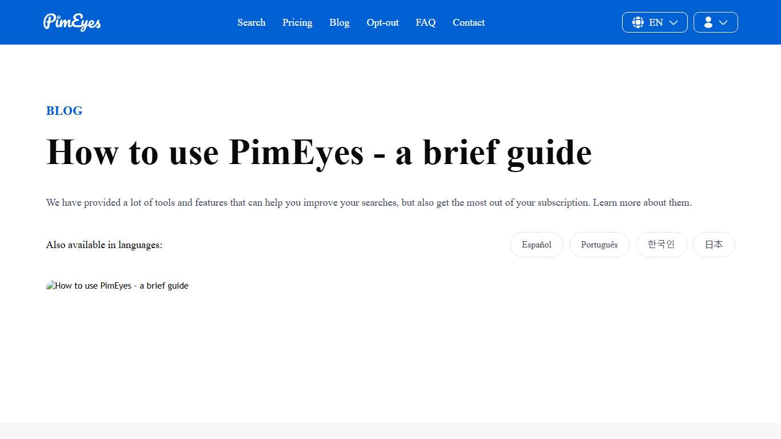Viewport: 781px width, 439px height.
Task: Click the PimEyes logo
Action: (x=72, y=22)
